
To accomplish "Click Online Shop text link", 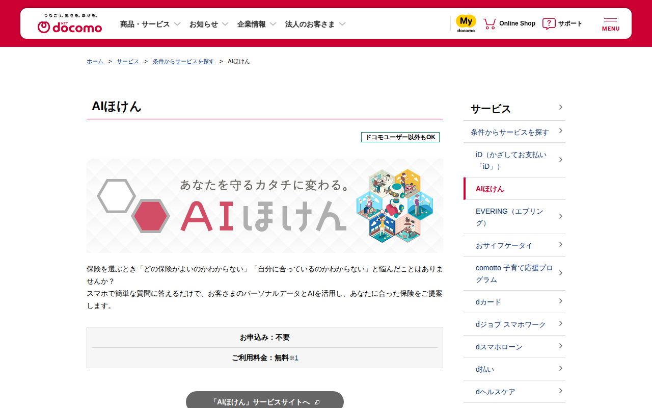I will 517,23.
